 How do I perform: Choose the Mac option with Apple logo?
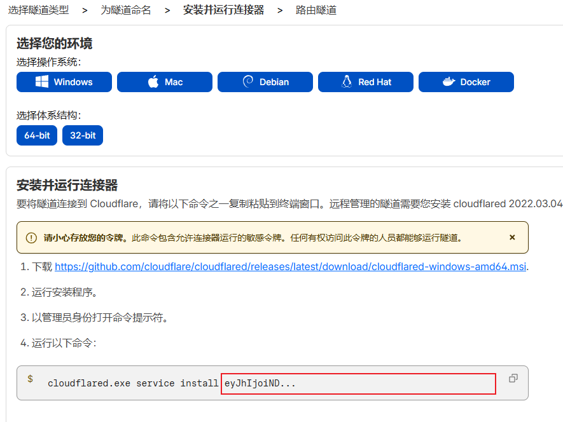[165, 82]
